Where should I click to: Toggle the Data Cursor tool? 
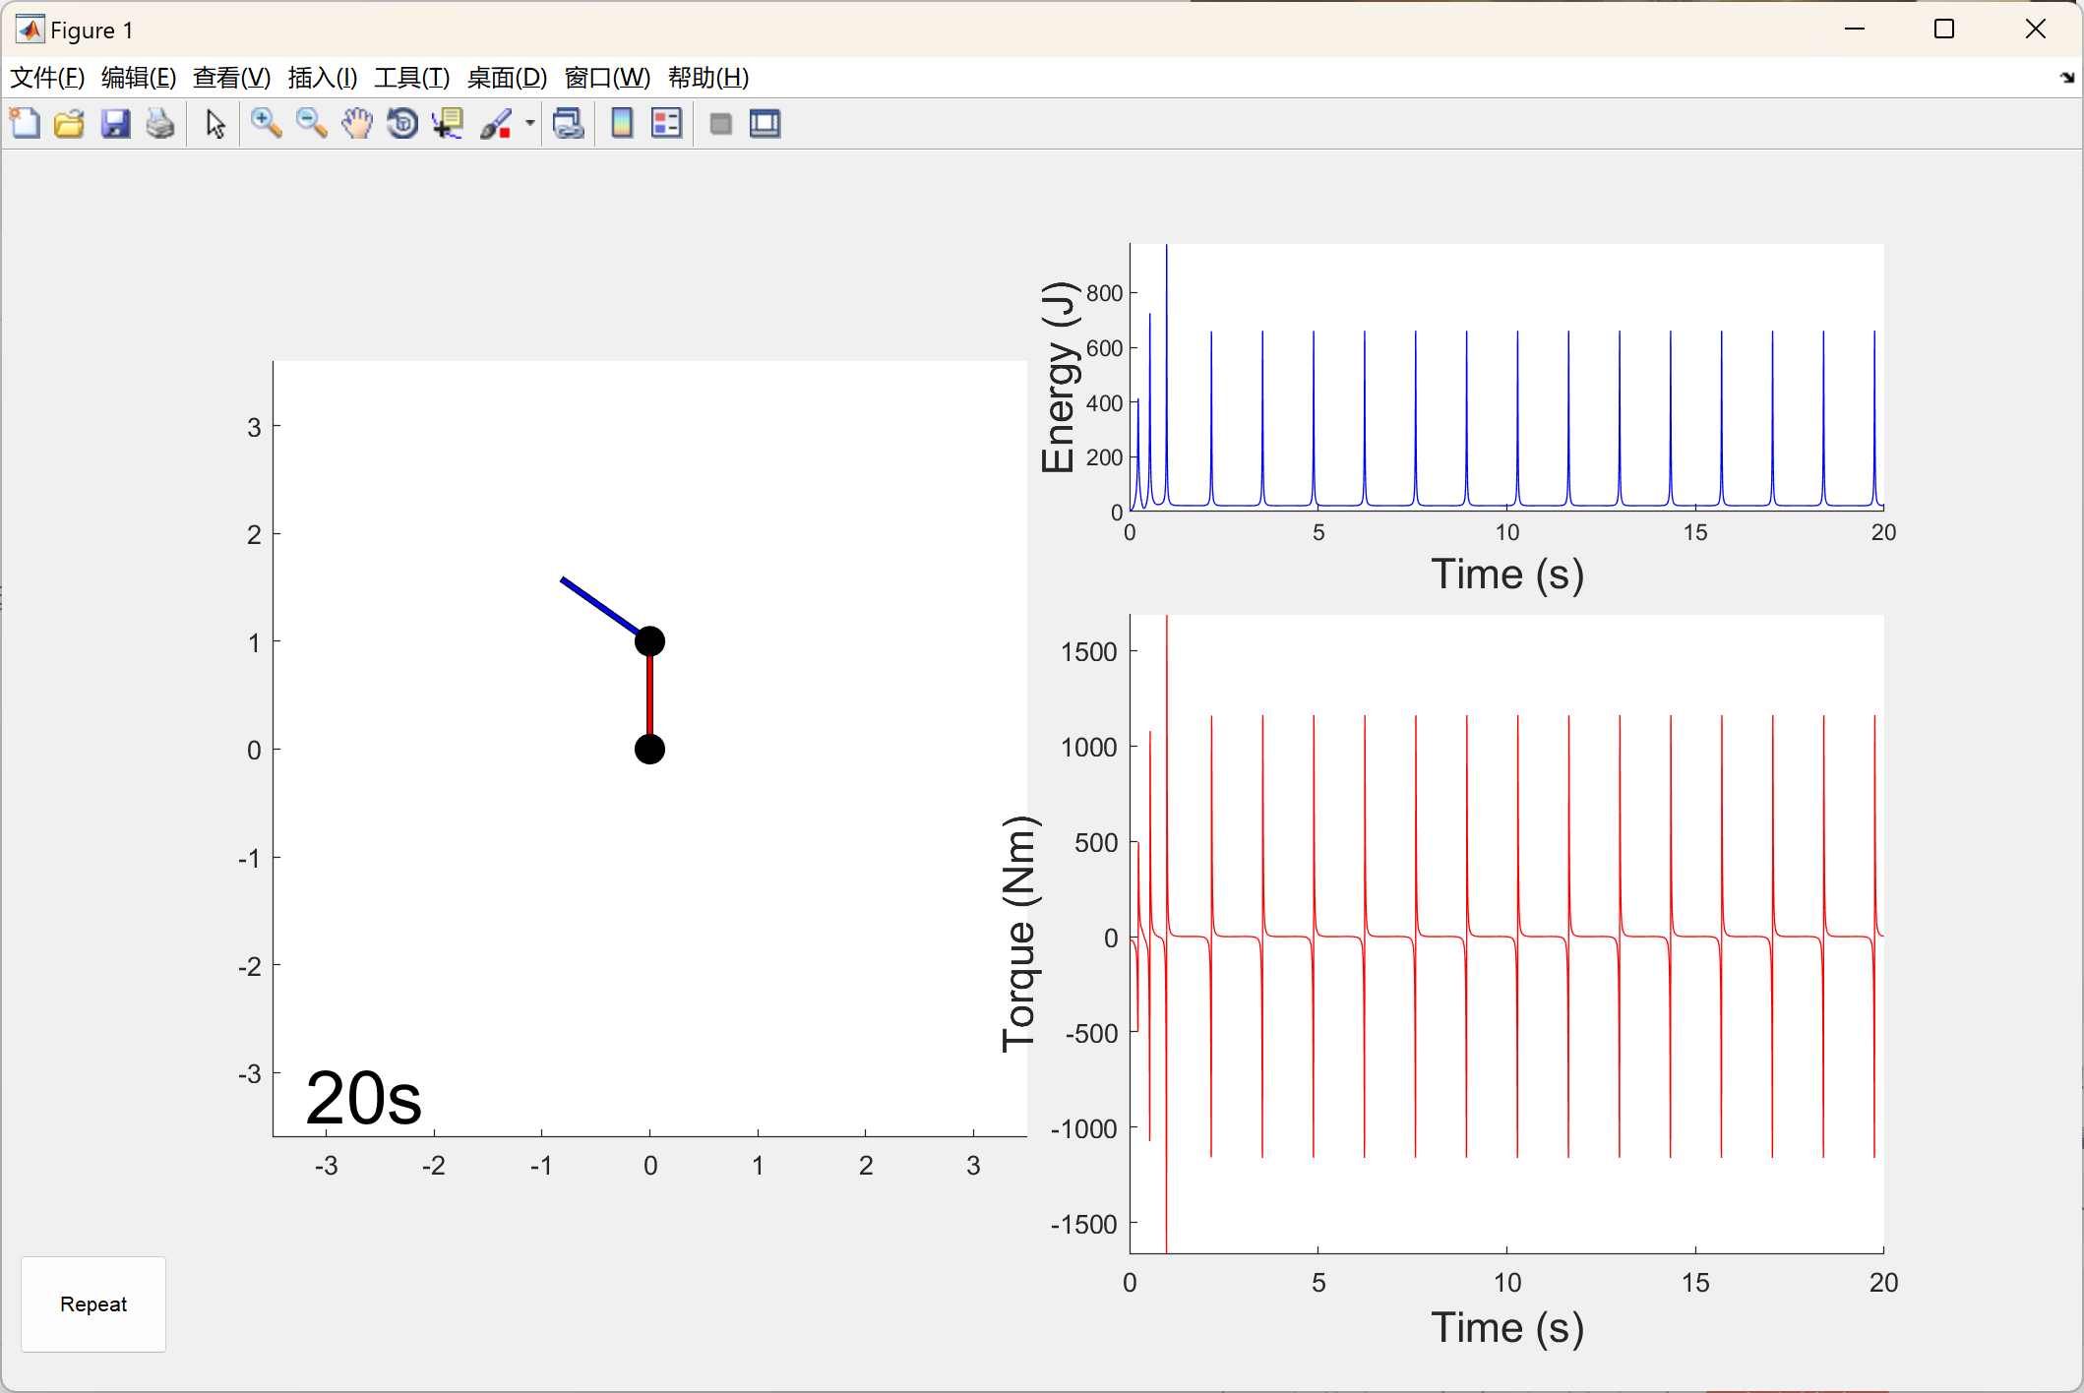pyautogui.click(x=448, y=124)
